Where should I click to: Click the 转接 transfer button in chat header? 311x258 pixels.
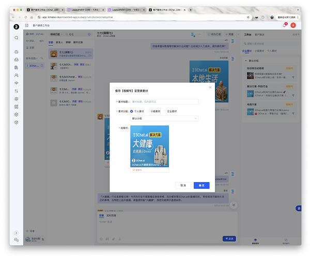229,34
